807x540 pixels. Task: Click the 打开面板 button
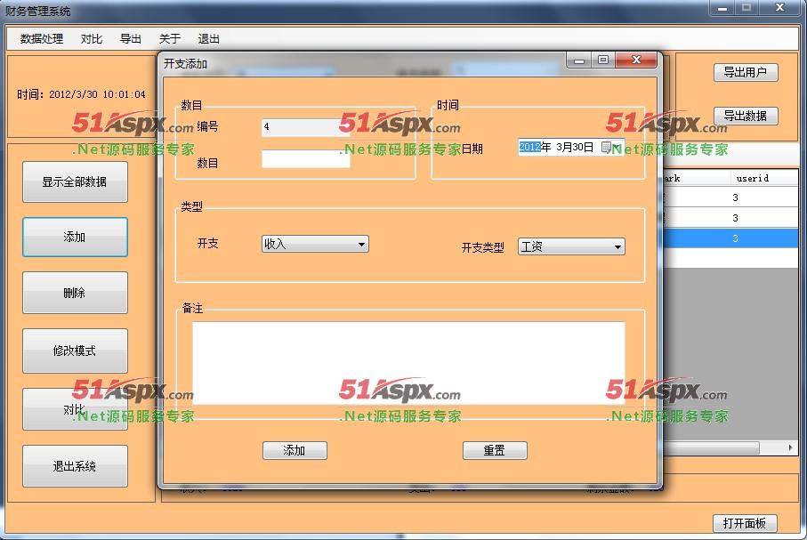click(x=745, y=523)
